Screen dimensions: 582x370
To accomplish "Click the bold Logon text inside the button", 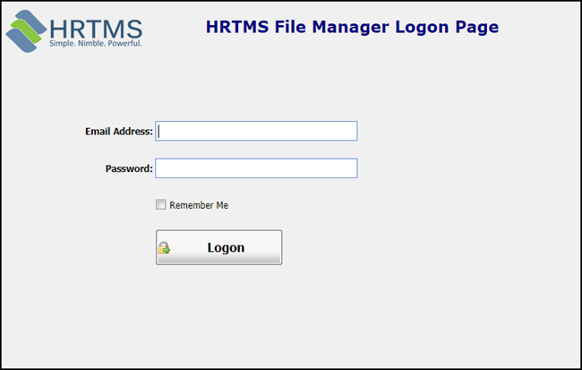I will click(226, 248).
